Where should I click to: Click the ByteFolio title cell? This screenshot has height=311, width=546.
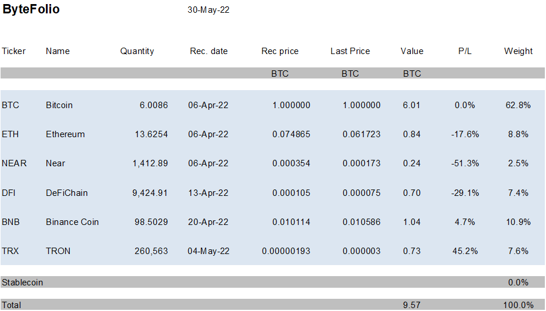(31, 10)
